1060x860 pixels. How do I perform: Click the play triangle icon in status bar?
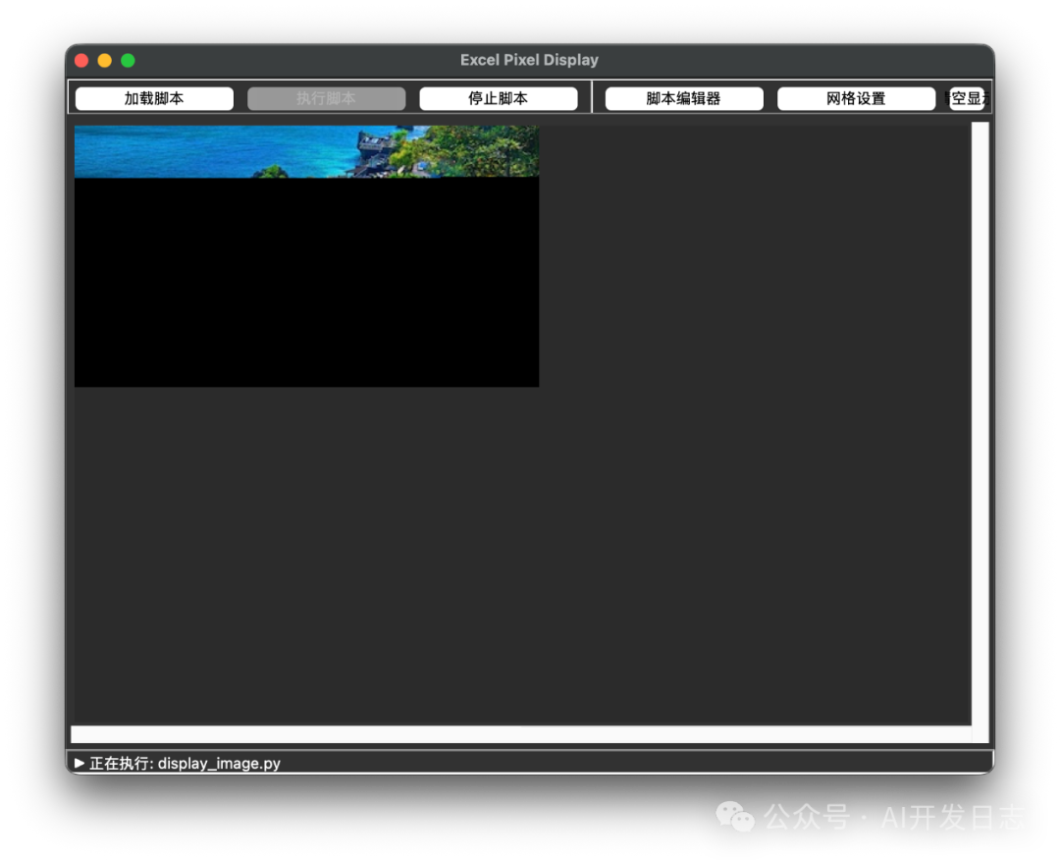click(x=80, y=762)
